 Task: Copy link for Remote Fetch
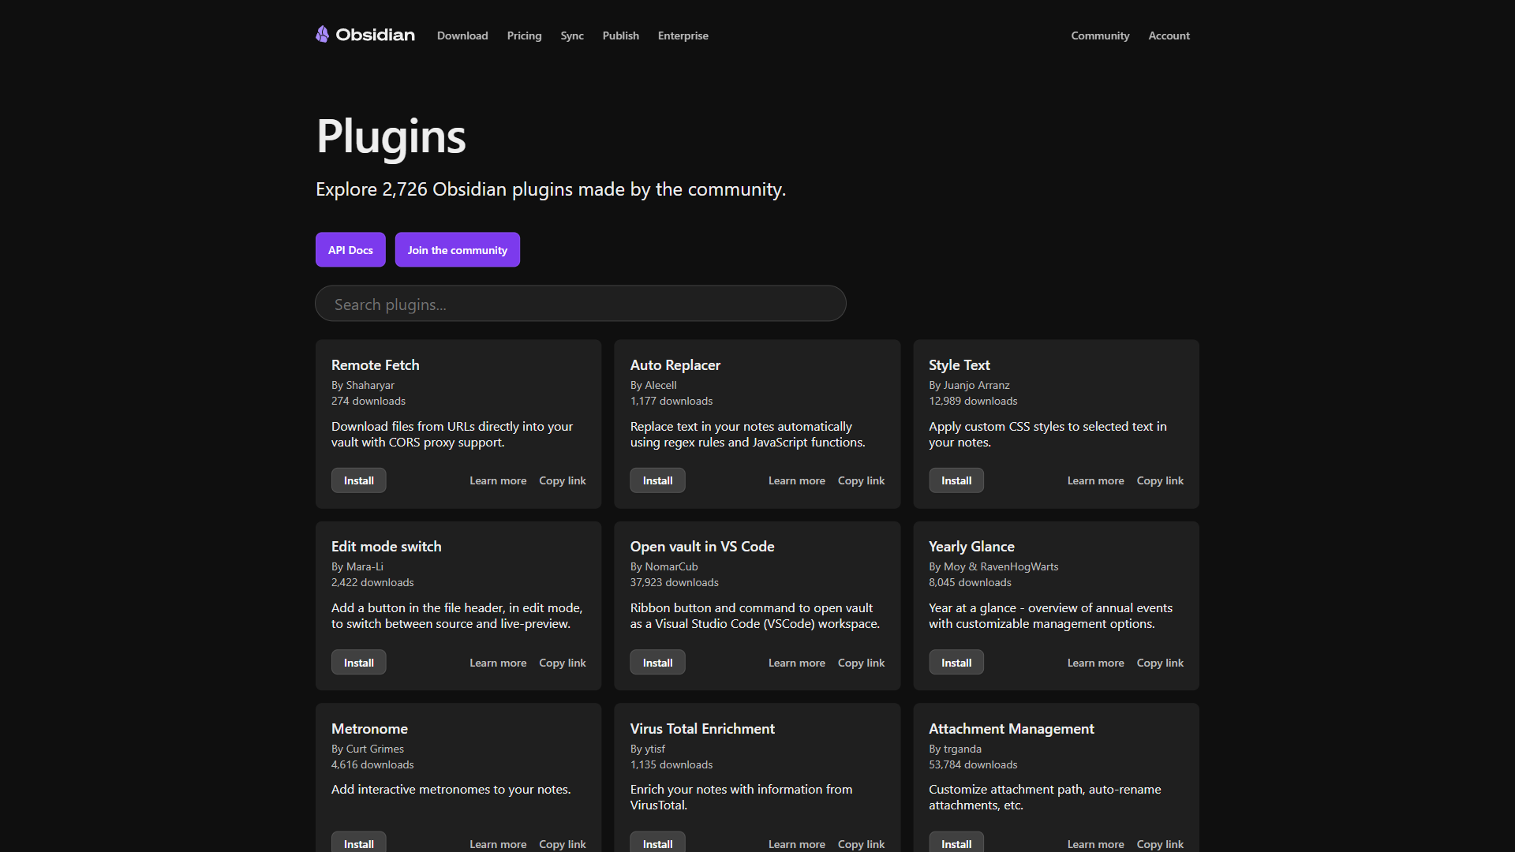563,480
